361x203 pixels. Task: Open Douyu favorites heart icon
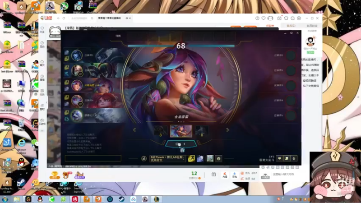click(264, 18)
